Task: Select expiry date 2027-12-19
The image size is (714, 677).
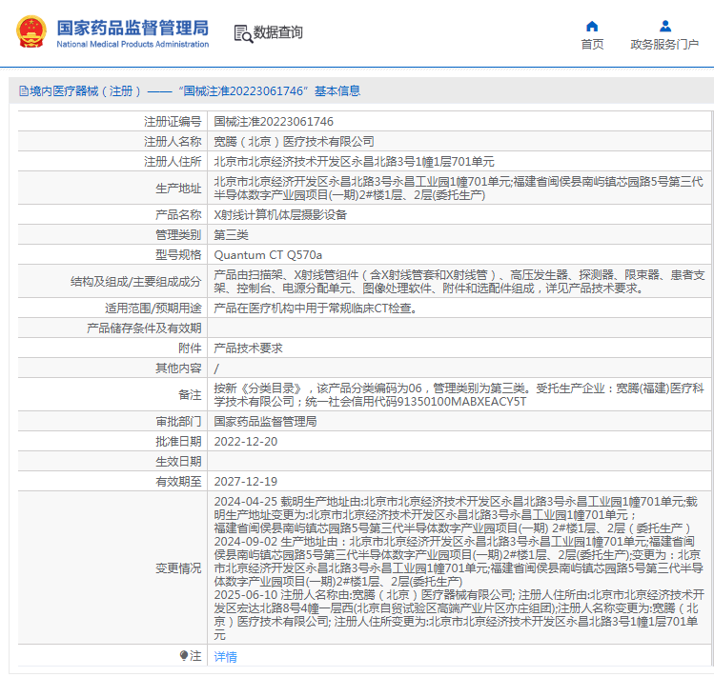Action: point(246,482)
